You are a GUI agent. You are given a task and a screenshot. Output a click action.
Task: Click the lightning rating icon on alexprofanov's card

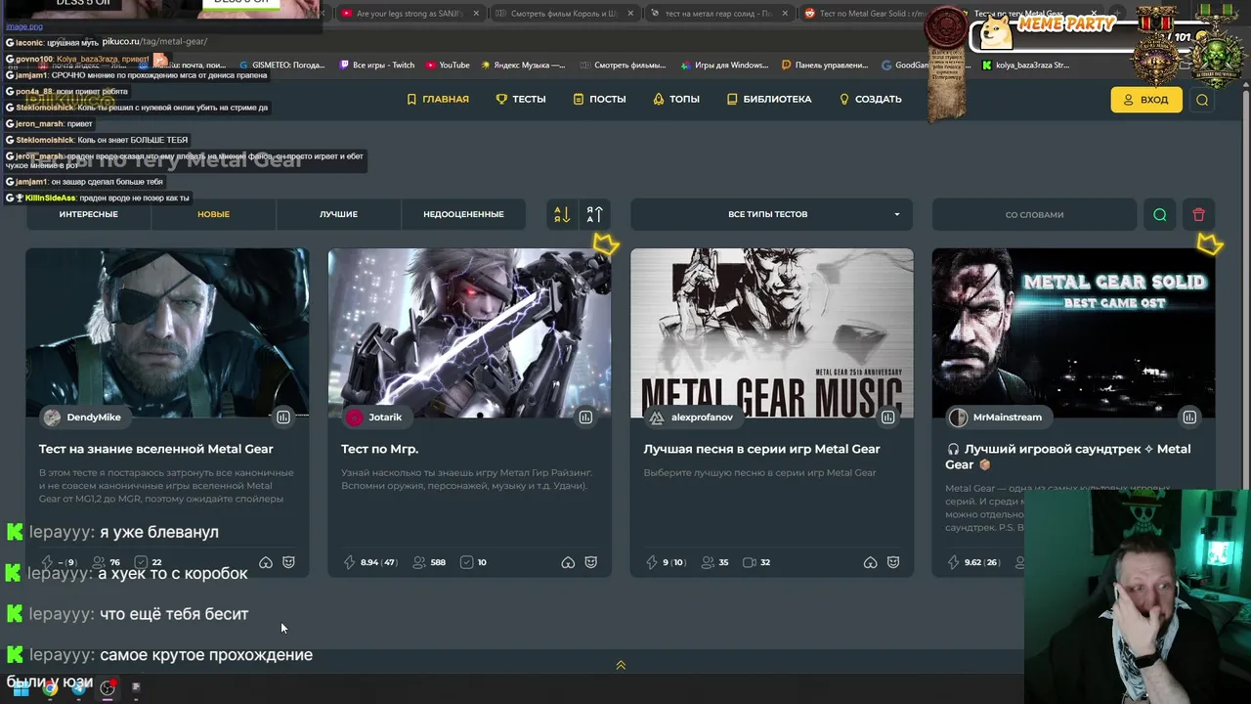pyautogui.click(x=652, y=562)
